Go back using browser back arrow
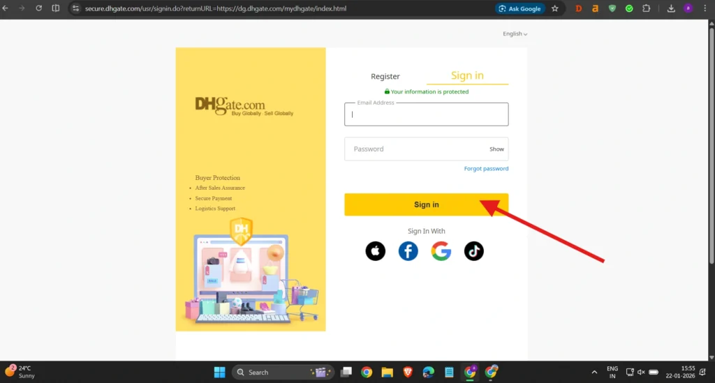This screenshot has width=715, height=383. [x=6, y=8]
